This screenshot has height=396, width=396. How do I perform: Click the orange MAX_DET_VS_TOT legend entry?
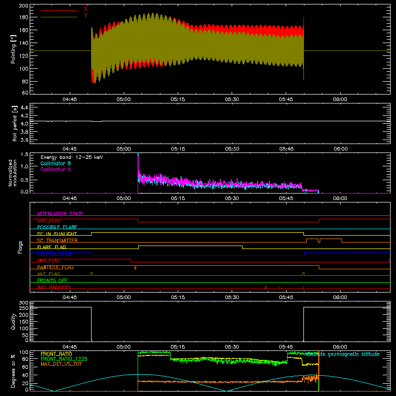(x=61, y=364)
